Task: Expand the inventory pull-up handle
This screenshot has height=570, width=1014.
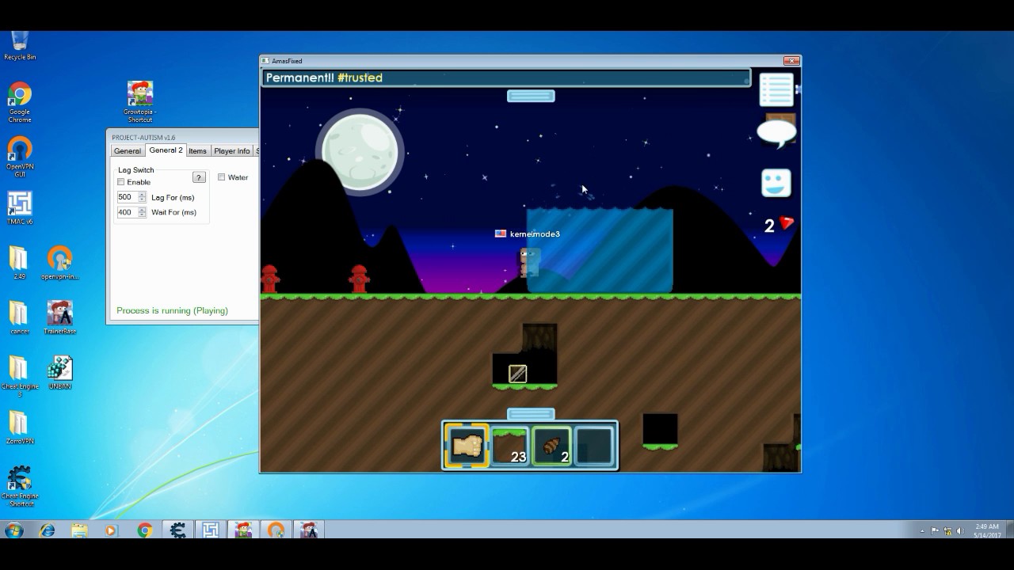Action: pyautogui.click(x=531, y=414)
